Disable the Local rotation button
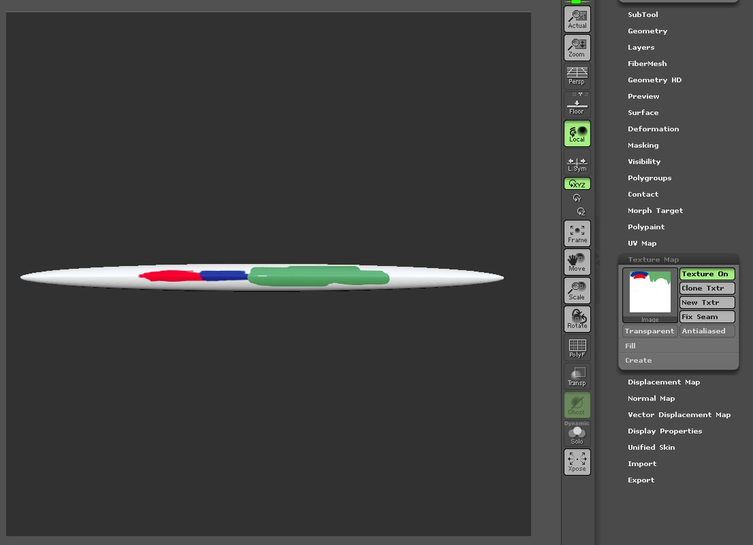The height and width of the screenshot is (545, 753). pyautogui.click(x=577, y=133)
